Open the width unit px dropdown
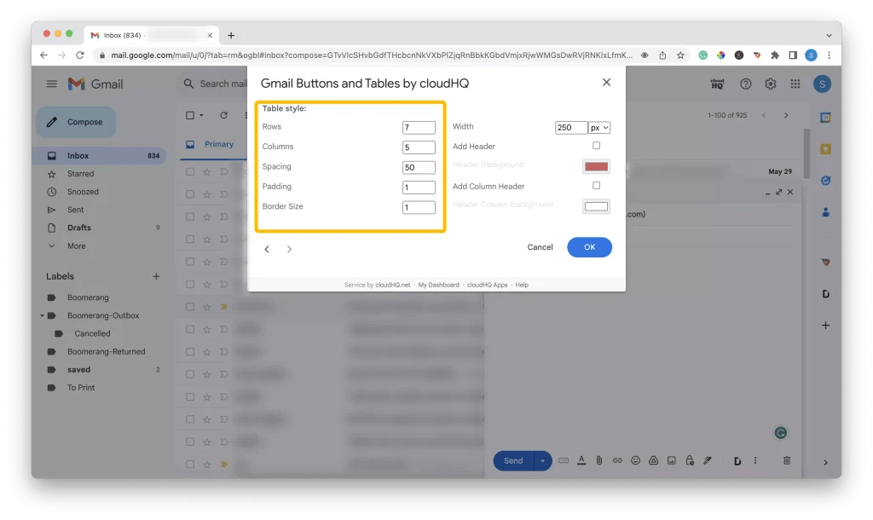This screenshot has height=520, width=873. [x=598, y=126]
